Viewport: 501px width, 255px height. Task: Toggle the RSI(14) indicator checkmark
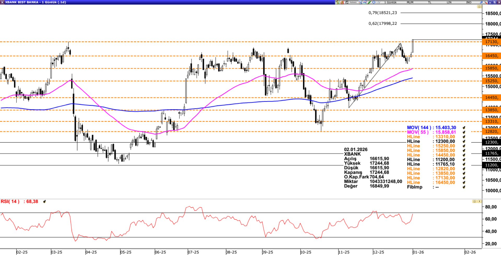point(44,201)
